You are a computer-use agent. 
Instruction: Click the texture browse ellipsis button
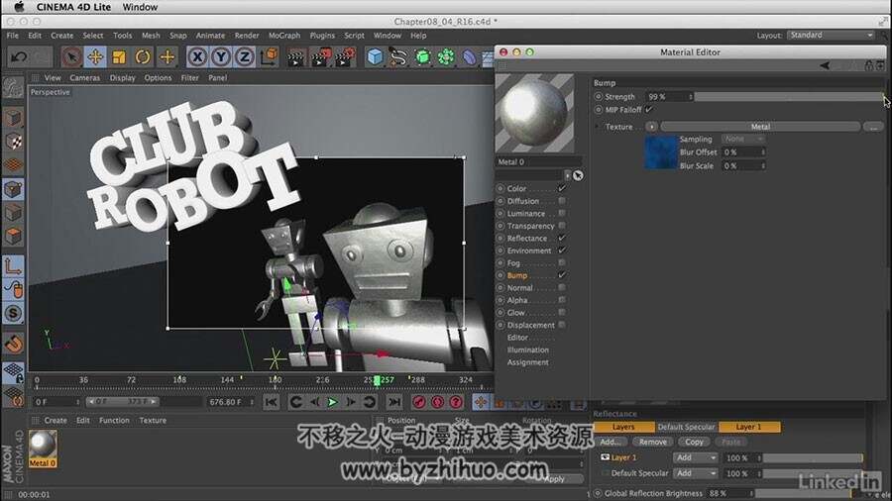click(873, 127)
